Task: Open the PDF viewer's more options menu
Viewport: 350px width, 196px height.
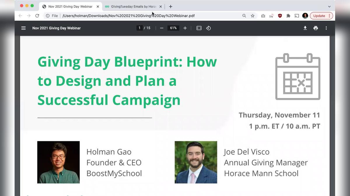Action: tap(326, 28)
